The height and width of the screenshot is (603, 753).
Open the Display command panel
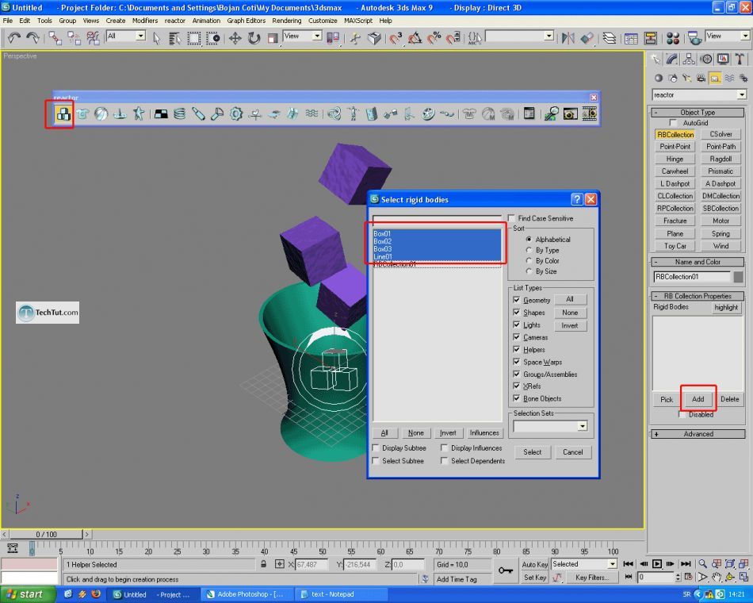pyautogui.click(x=723, y=60)
